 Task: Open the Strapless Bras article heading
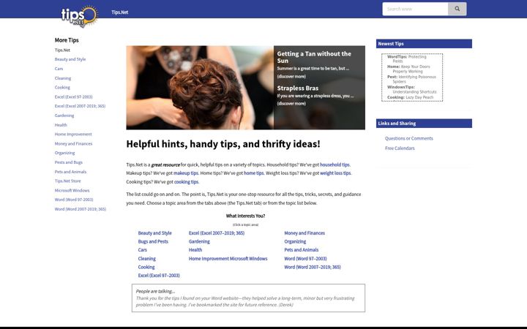point(297,88)
